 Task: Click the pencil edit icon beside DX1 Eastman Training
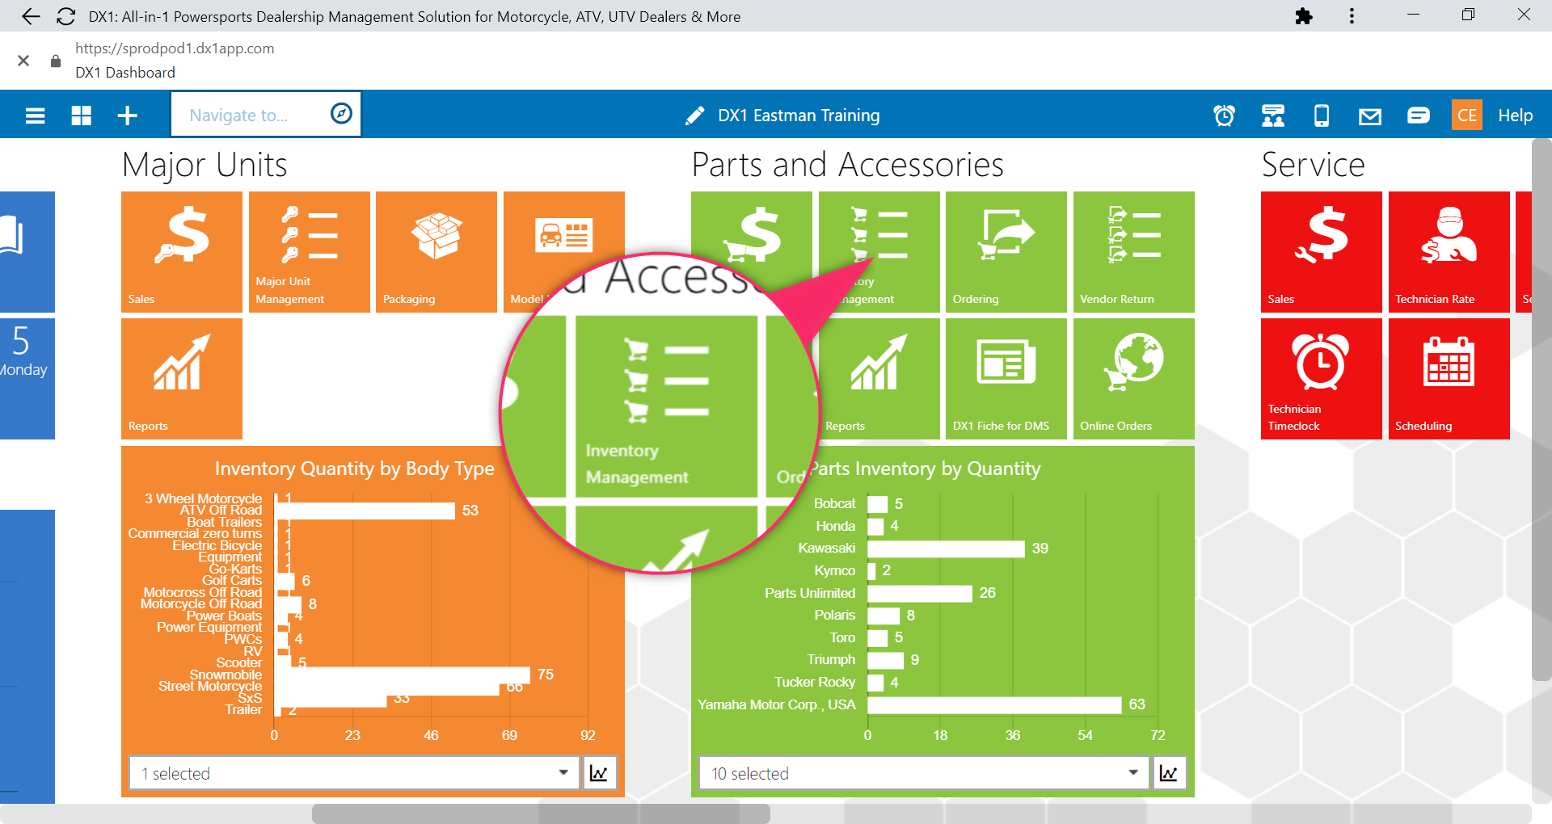(694, 116)
